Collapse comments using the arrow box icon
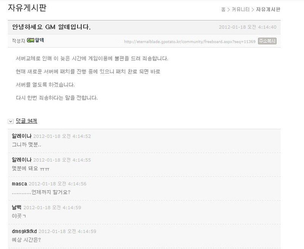The width and height of the screenshot is (304, 249). coord(11,121)
